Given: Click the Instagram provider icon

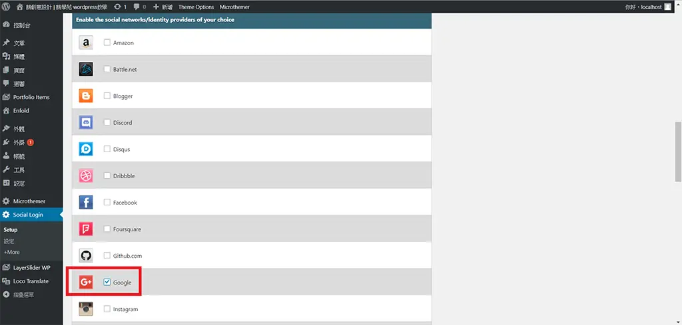Looking at the screenshot, I should click(x=86, y=309).
